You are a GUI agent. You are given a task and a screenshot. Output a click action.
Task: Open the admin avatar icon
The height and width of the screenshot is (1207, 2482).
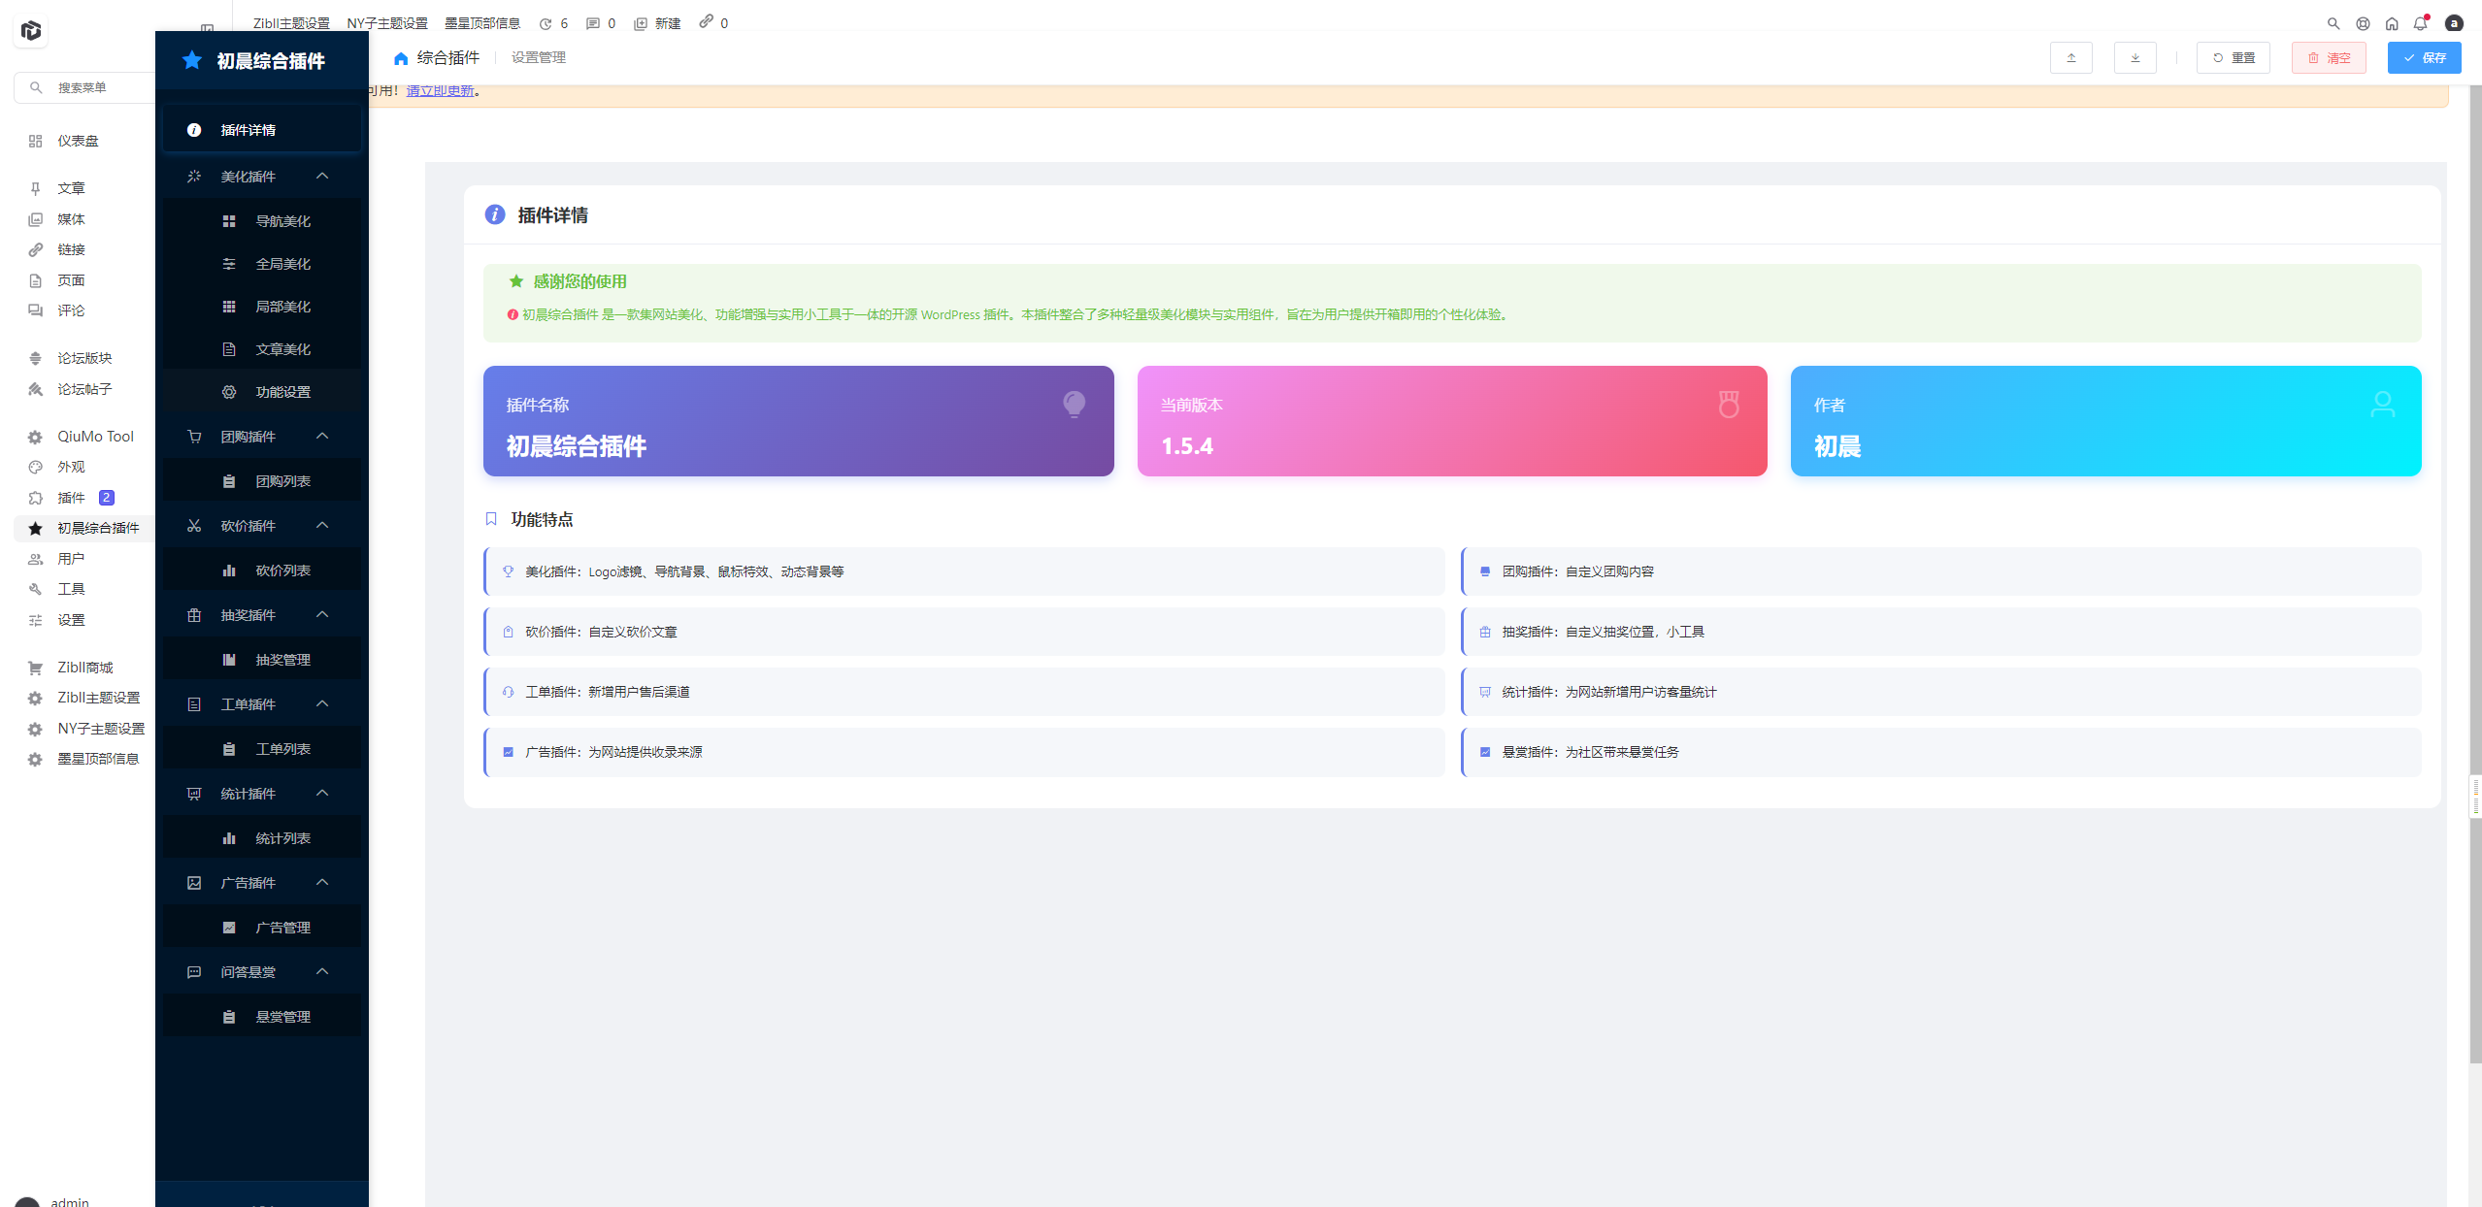coord(2454,23)
